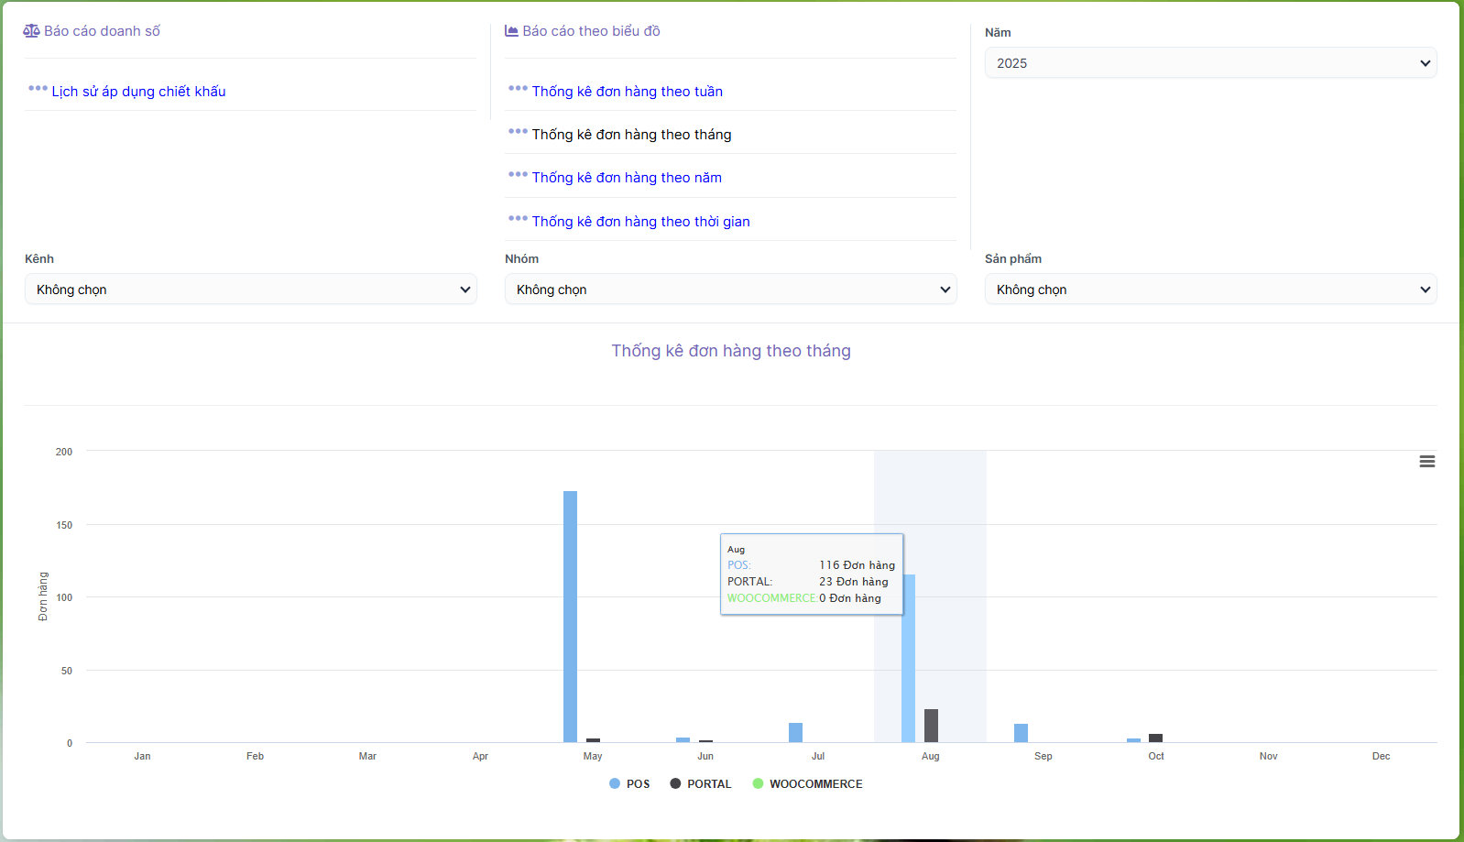Click the dots icon before Thống kê theo tuần

(518, 89)
